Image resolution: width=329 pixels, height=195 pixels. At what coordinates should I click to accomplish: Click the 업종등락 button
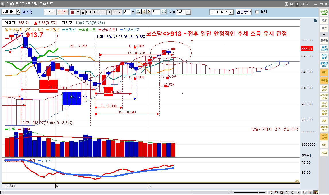pos(244,12)
